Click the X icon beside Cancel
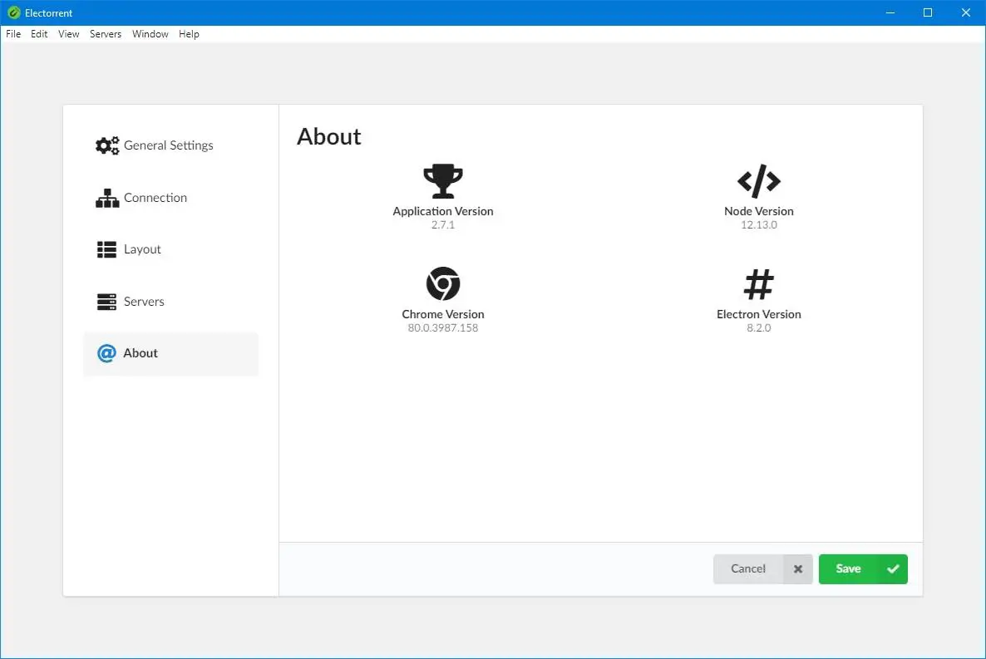 (797, 569)
